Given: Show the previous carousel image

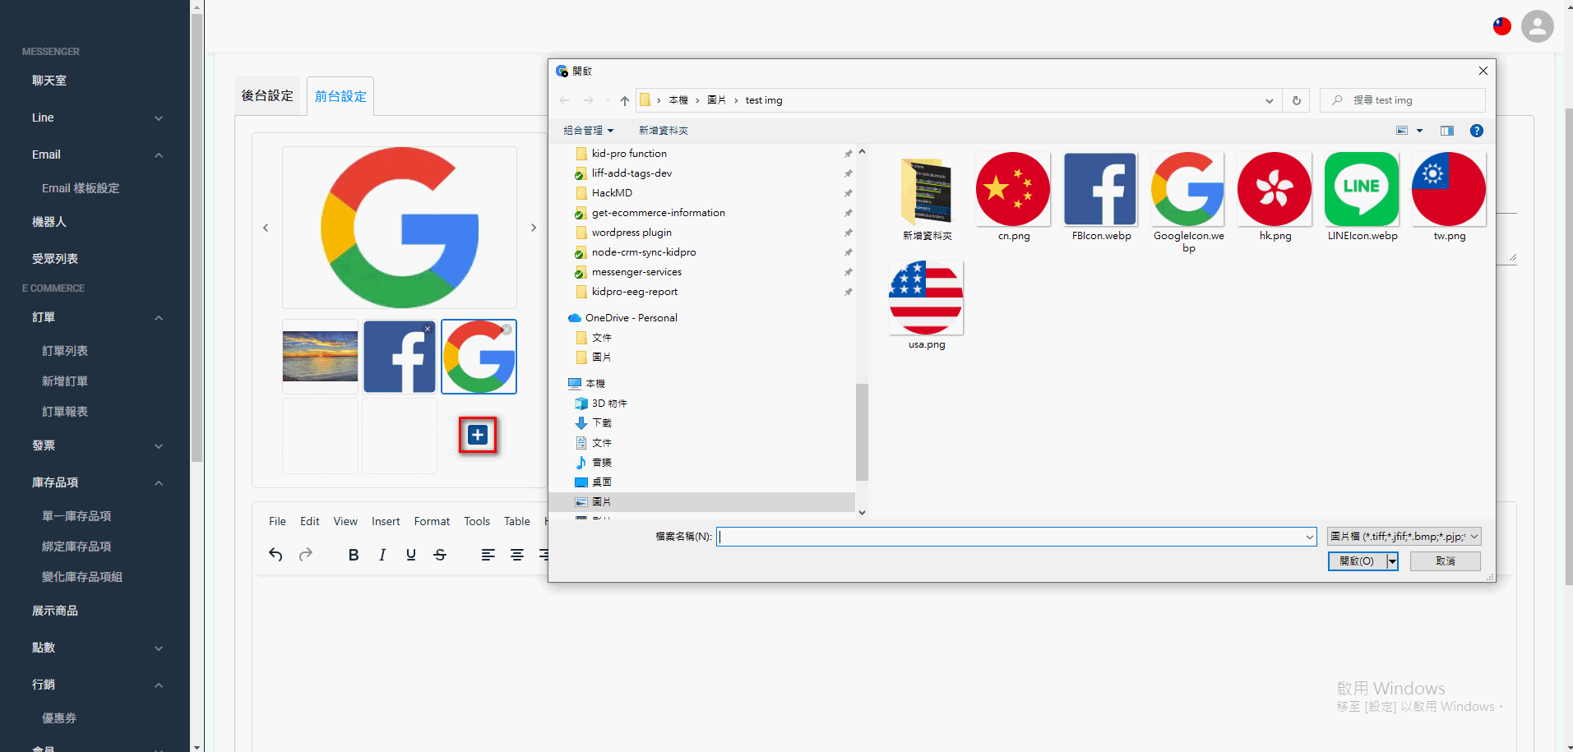Looking at the screenshot, I should tap(266, 228).
